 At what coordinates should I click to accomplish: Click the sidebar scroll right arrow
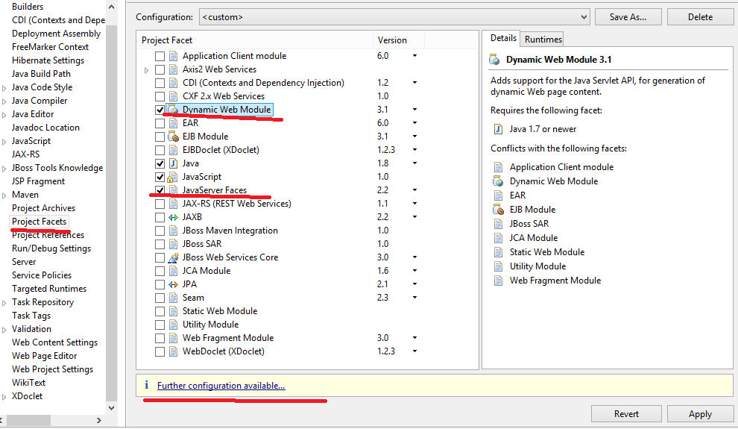pos(99,420)
